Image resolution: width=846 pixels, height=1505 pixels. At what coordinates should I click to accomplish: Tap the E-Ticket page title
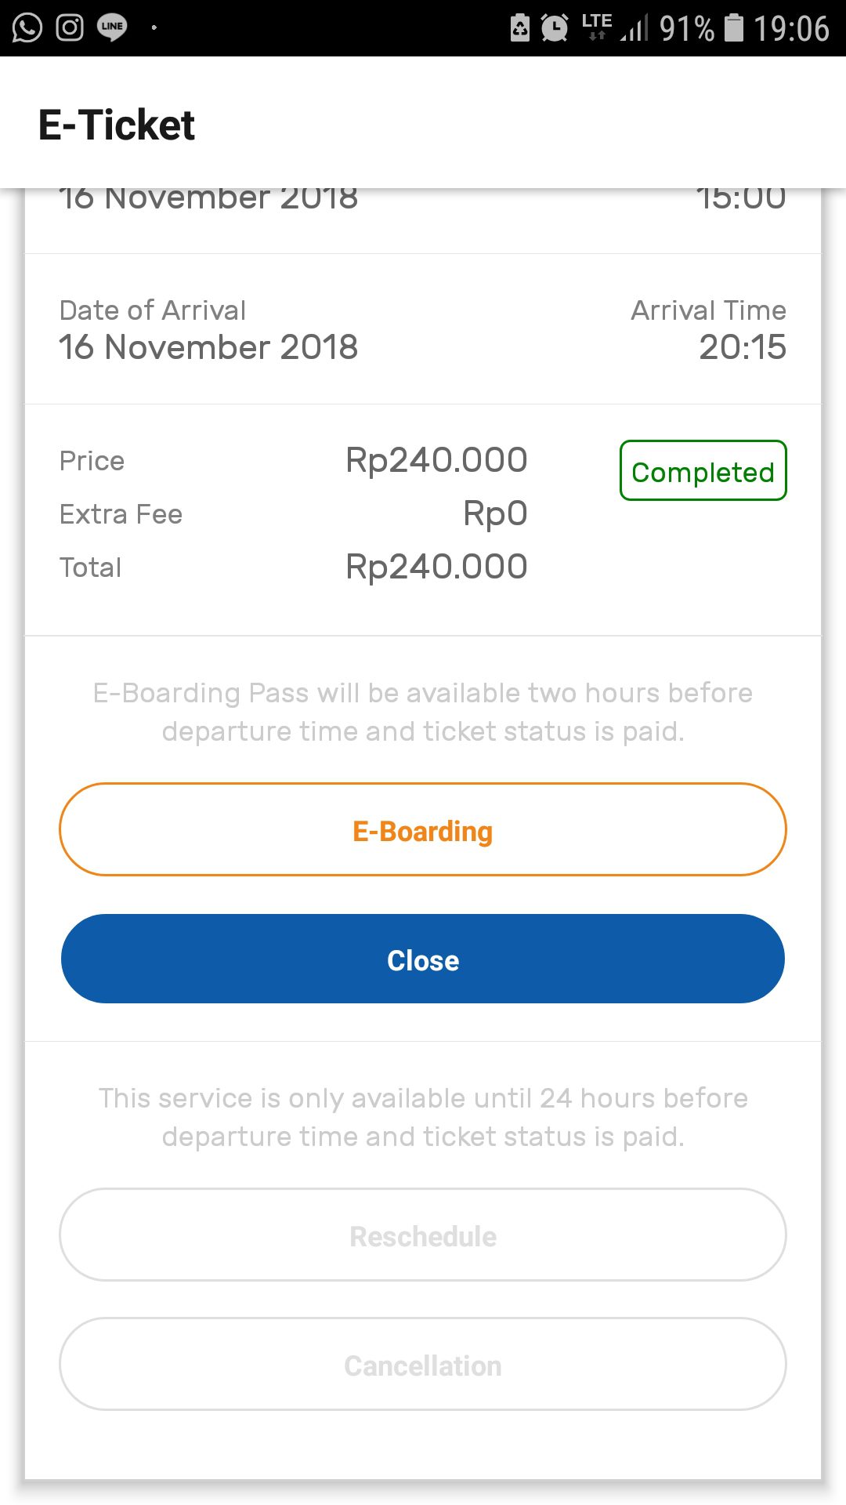click(117, 125)
